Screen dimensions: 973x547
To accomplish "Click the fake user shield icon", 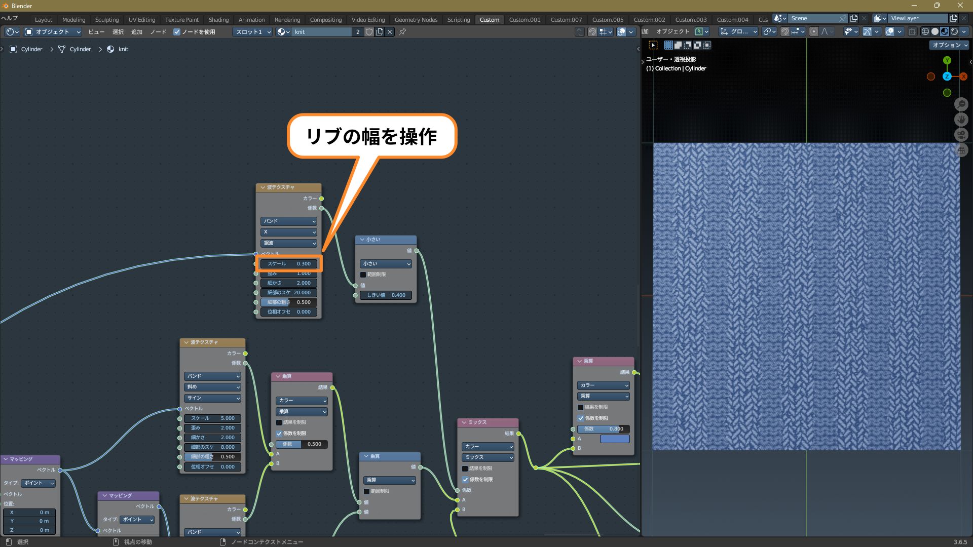I will (x=369, y=32).
